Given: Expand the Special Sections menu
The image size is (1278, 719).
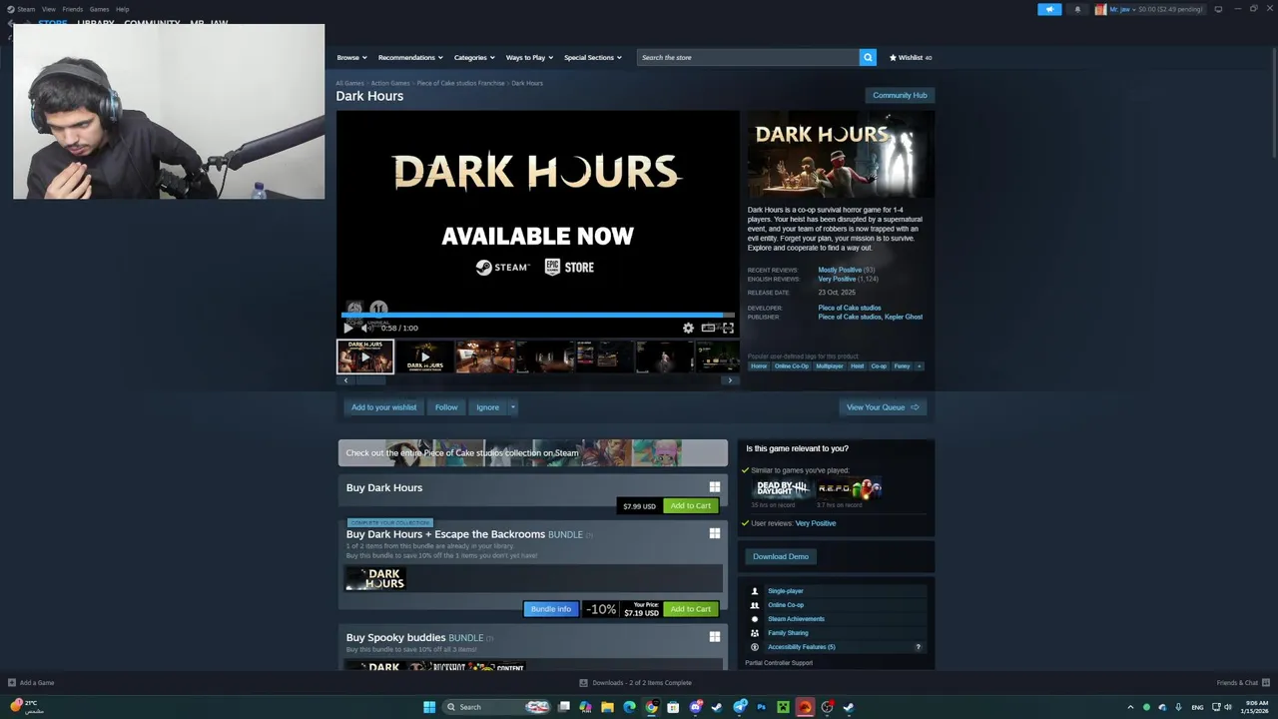Looking at the screenshot, I should tap(592, 57).
